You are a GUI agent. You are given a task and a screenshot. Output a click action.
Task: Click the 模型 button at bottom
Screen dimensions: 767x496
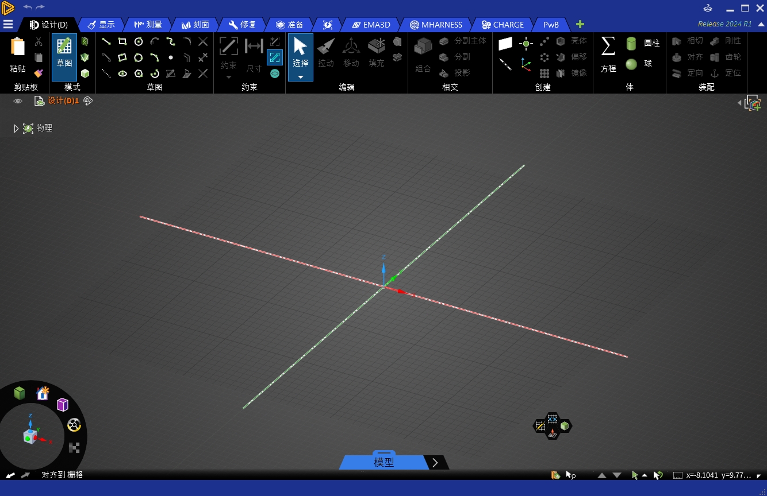click(x=383, y=462)
